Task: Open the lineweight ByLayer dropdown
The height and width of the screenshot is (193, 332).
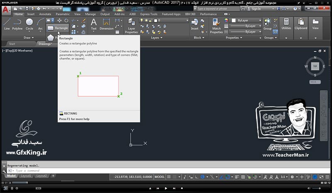Action: [x=246, y=26]
